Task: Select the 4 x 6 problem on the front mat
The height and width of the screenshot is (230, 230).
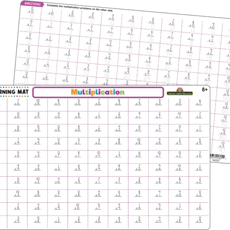Action: click(x=58, y=181)
